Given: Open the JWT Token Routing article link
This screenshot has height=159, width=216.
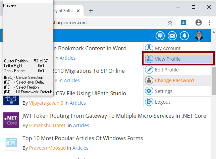Looking at the screenshot, I should (114, 116).
